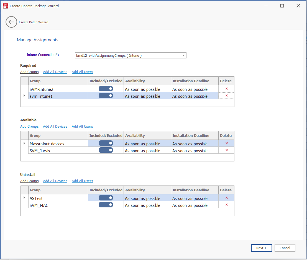Expand the svm_intune1 row arrow

24,96
